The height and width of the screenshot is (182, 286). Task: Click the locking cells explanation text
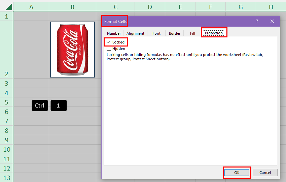[x=185, y=57]
